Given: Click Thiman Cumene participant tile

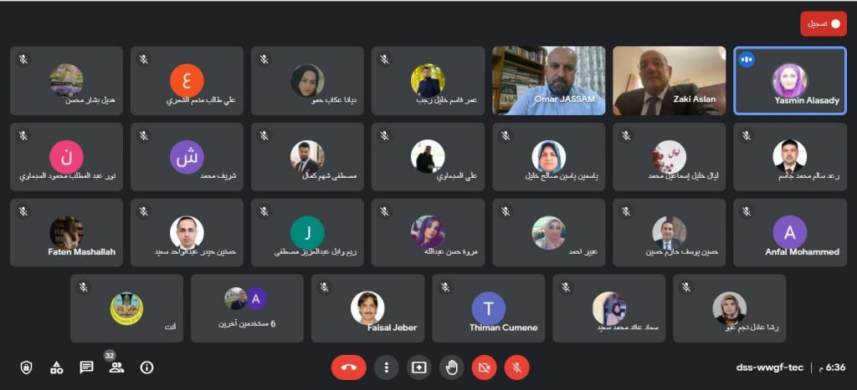Looking at the screenshot, I should tap(489, 308).
